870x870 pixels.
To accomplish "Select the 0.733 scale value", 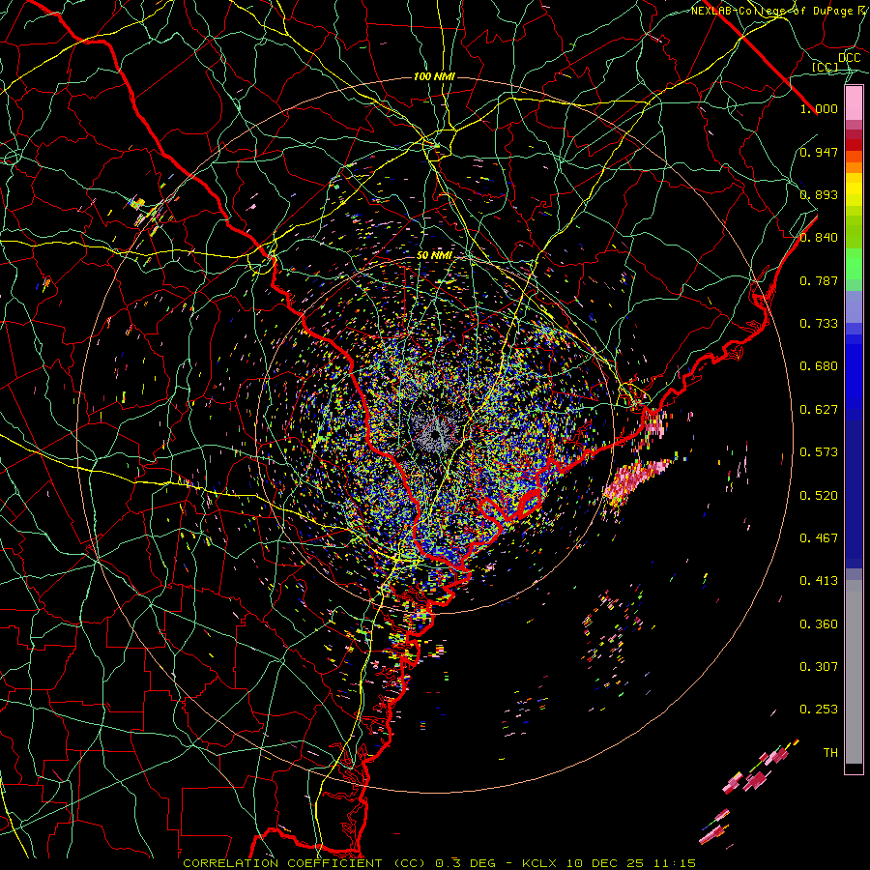I will (819, 324).
